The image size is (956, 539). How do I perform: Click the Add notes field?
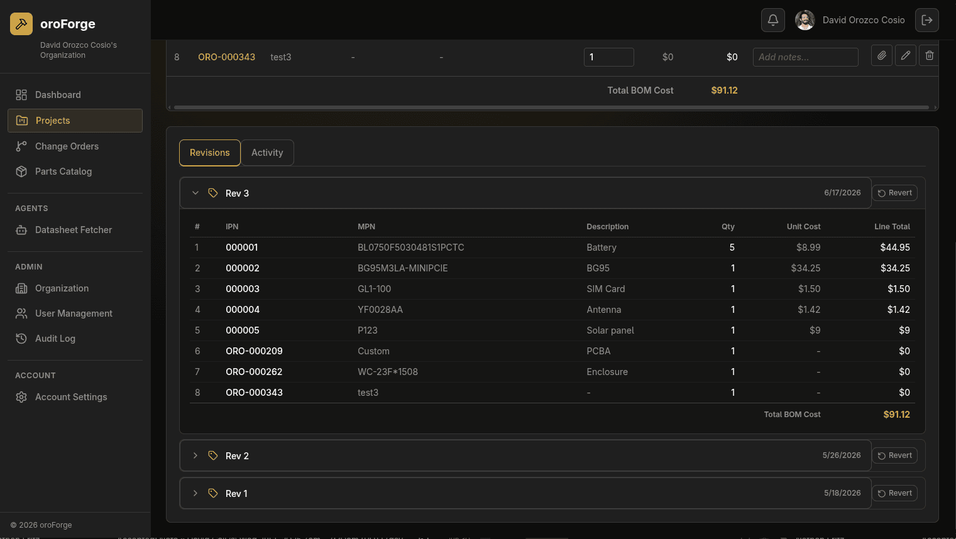806,57
